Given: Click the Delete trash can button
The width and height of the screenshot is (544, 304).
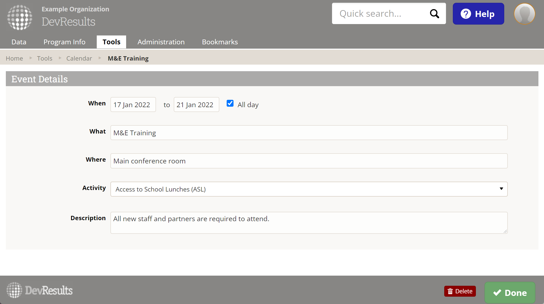Looking at the screenshot, I should (x=460, y=291).
